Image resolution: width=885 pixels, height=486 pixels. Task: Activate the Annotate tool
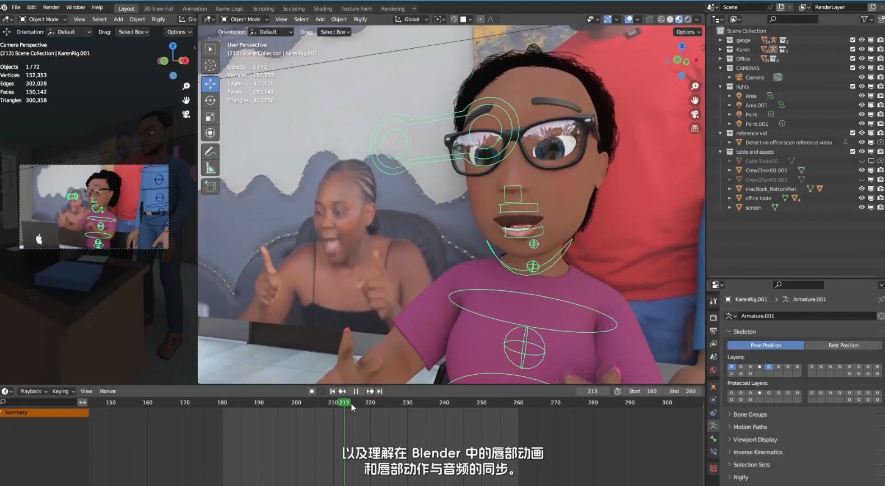(x=210, y=152)
